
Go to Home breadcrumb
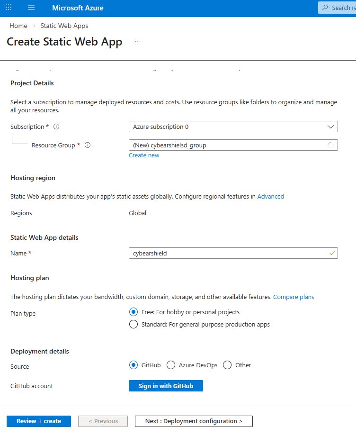[18, 26]
